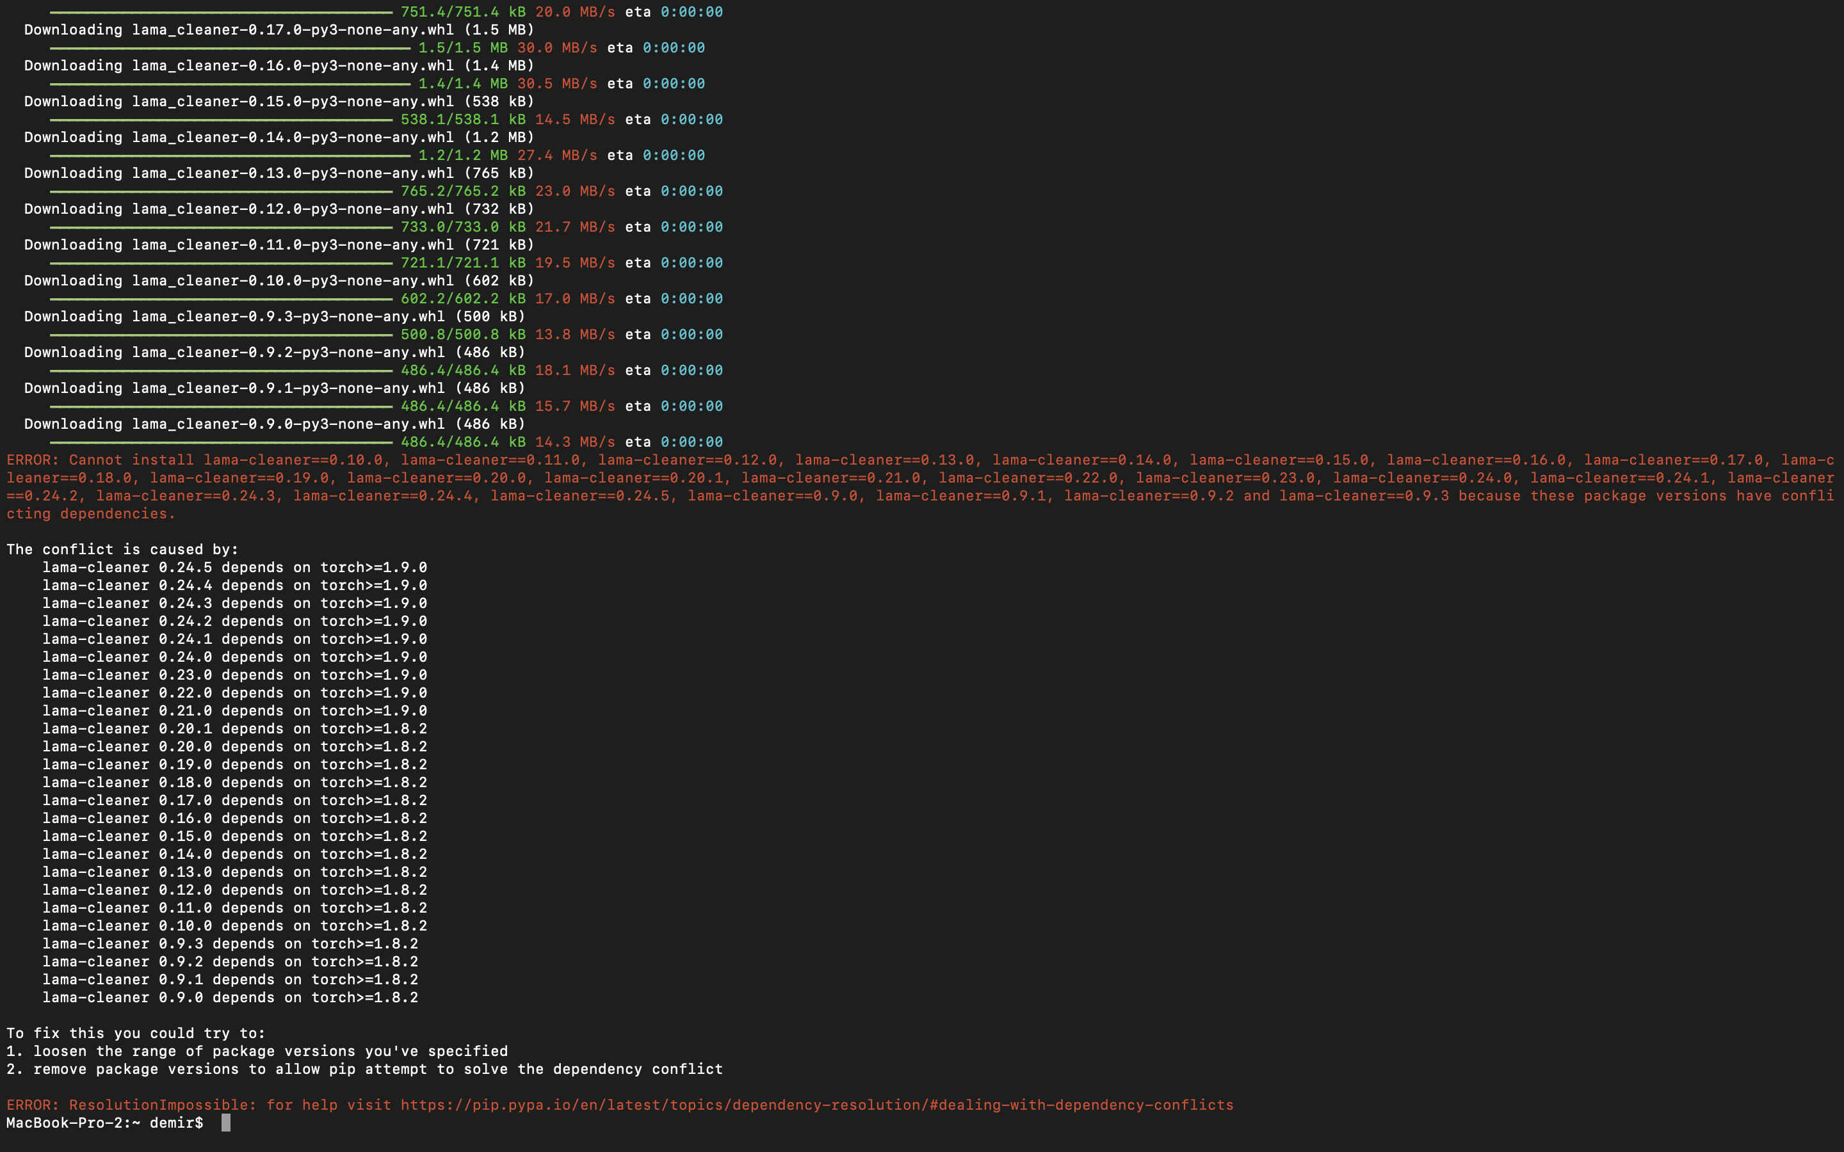This screenshot has width=1844, height=1152.
Task: Click 'The conflict is caused by:' line
Action: pyautogui.click(x=122, y=549)
